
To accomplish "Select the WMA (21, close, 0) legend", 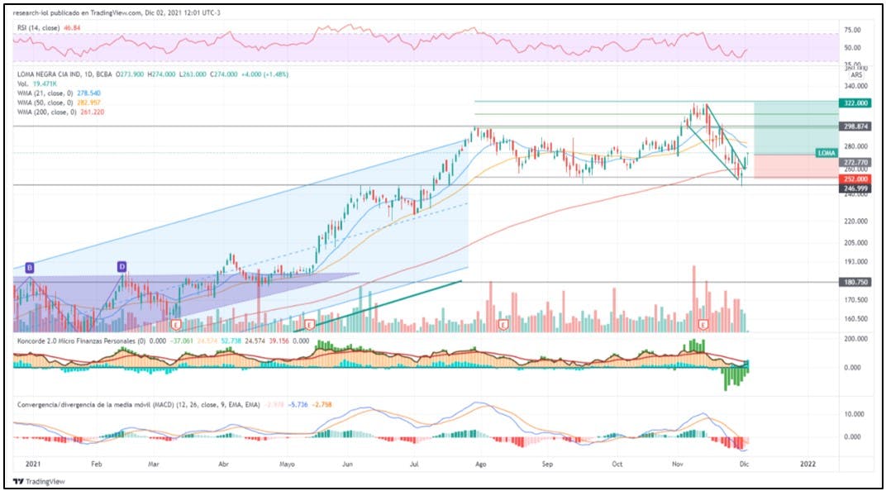I will coord(59,93).
